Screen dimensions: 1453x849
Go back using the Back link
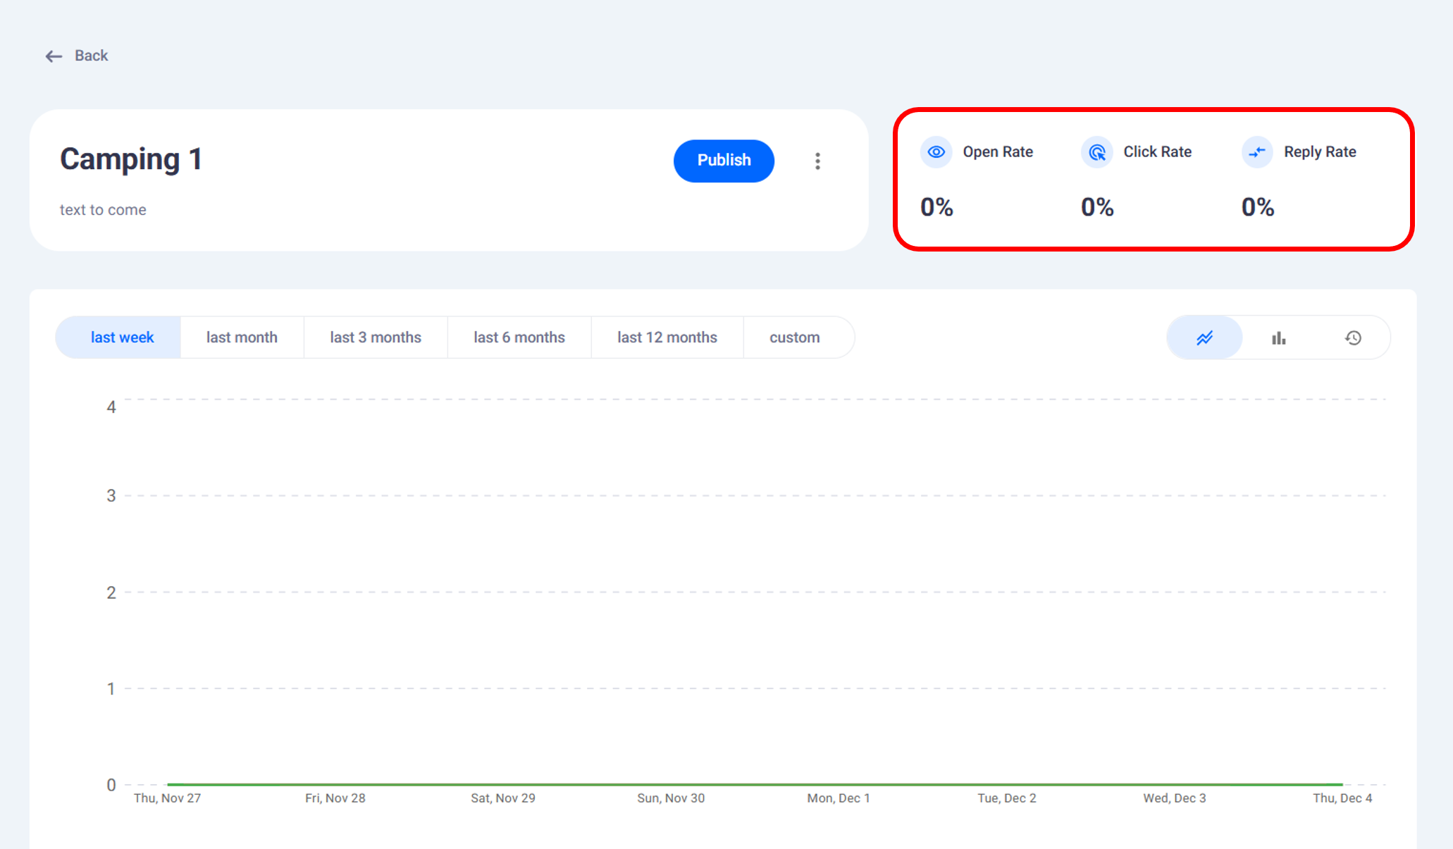point(91,56)
